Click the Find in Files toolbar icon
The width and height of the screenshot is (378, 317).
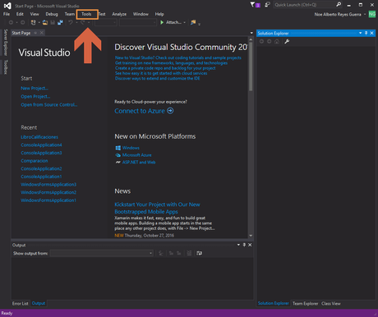(193, 22)
